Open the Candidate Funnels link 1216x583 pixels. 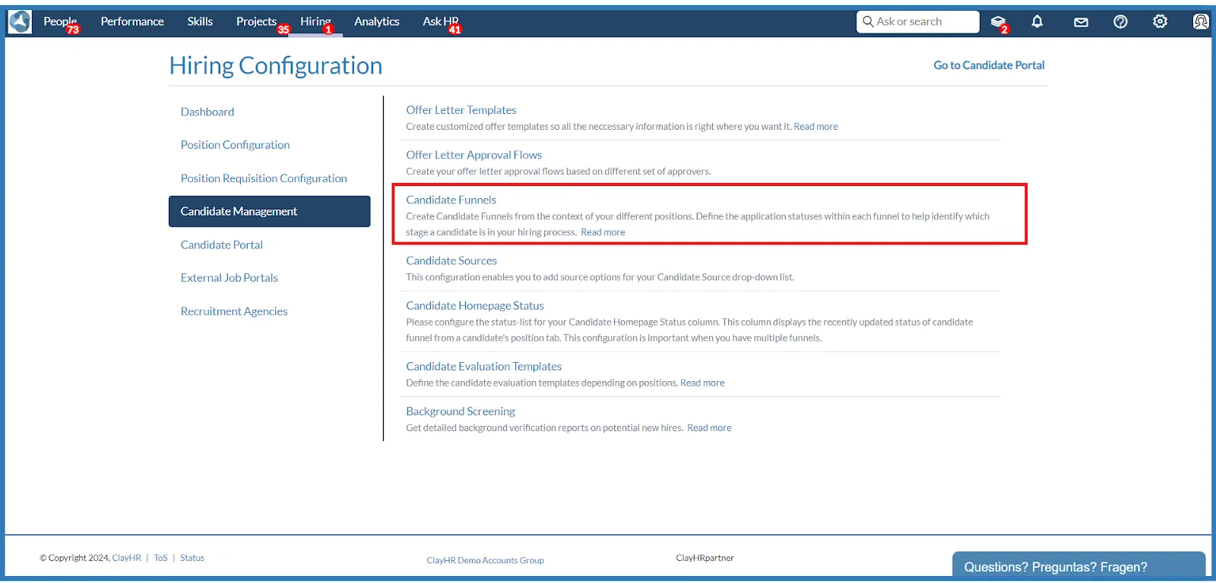[x=451, y=200]
